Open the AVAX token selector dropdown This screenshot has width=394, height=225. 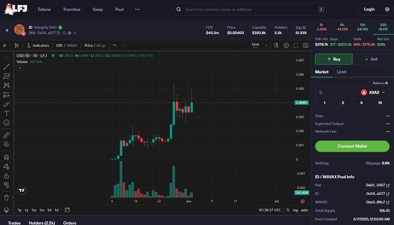372,92
